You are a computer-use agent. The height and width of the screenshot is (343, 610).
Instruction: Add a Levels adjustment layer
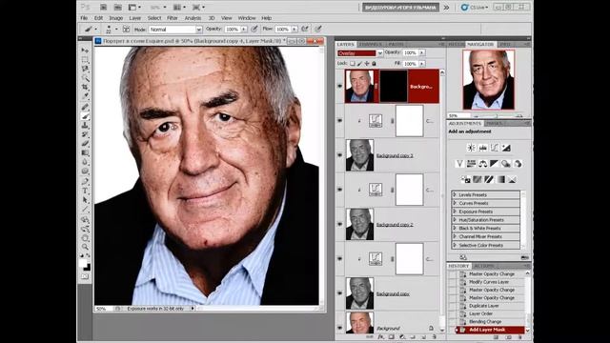483,148
